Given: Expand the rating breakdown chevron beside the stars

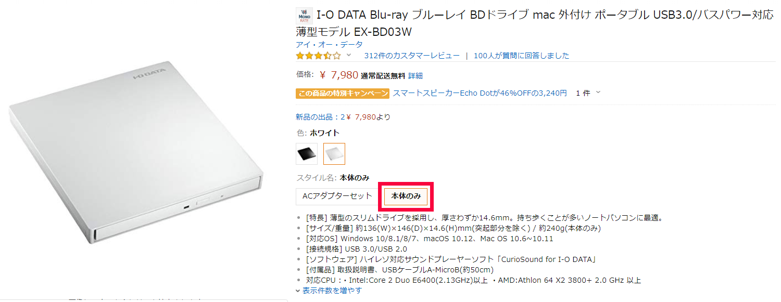Looking at the screenshot, I should (x=349, y=55).
